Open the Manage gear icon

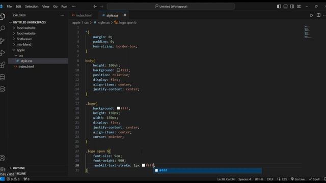click(x=3, y=169)
